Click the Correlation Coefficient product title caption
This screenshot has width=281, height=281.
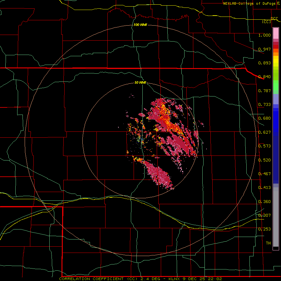[140, 279]
